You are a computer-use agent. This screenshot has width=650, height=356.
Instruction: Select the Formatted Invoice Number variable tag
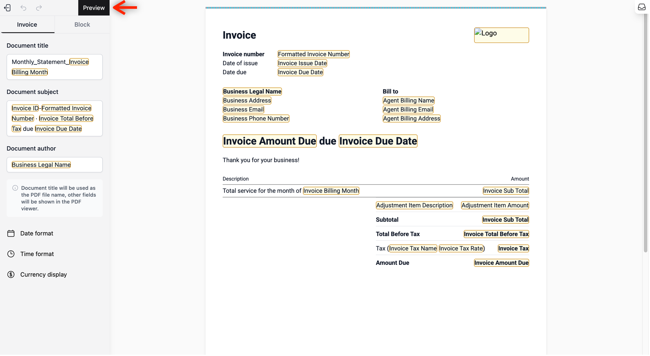(313, 54)
